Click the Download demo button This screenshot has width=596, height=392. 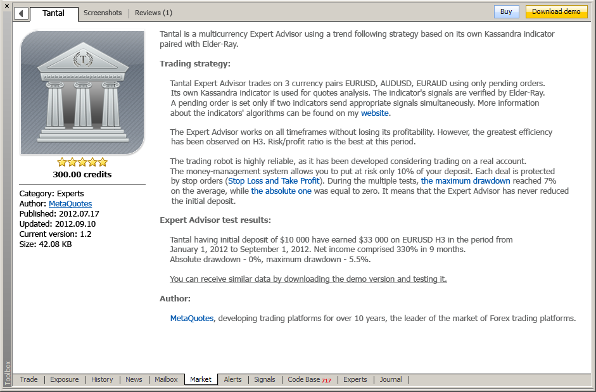tap(556, 12)
